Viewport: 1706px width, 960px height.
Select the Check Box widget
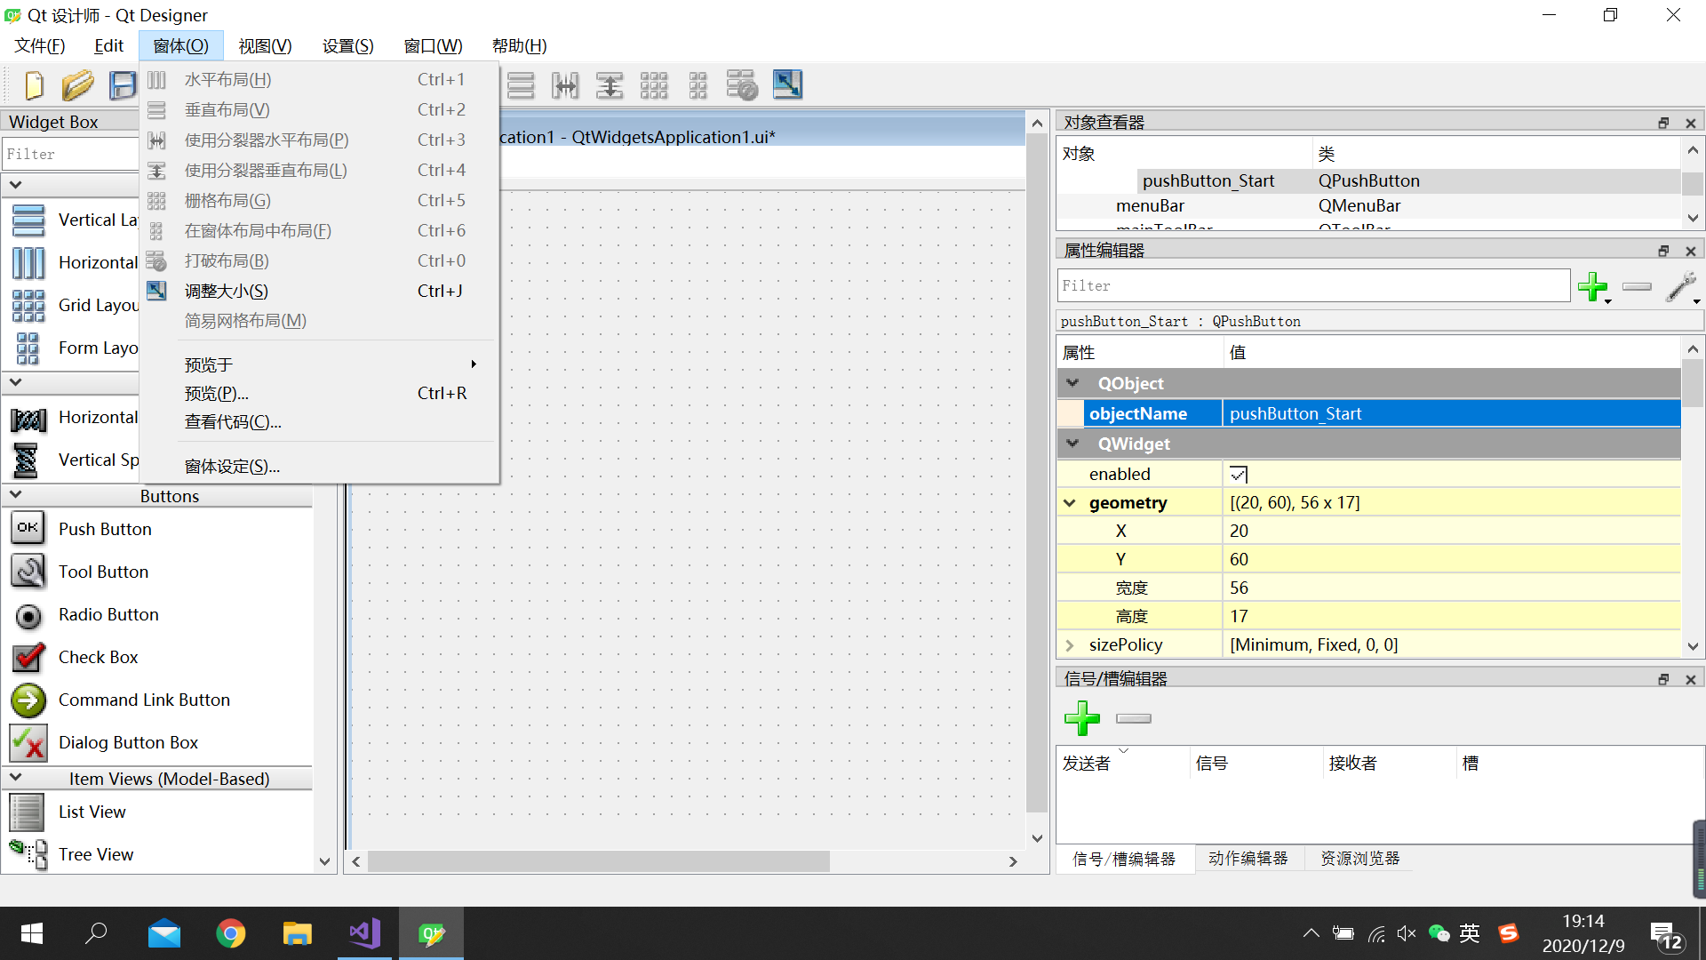[x=98, y=658]
